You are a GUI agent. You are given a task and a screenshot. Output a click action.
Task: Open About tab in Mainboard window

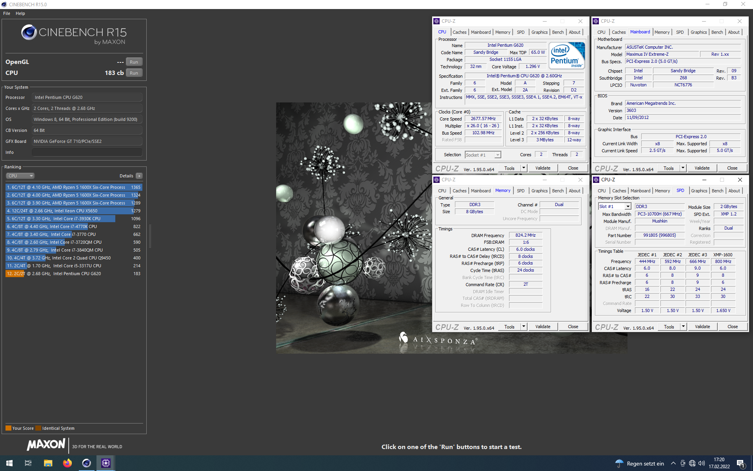734,32
